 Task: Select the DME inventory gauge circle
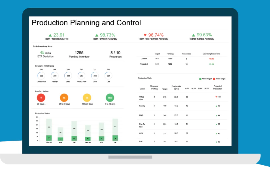tap(68, 76)
